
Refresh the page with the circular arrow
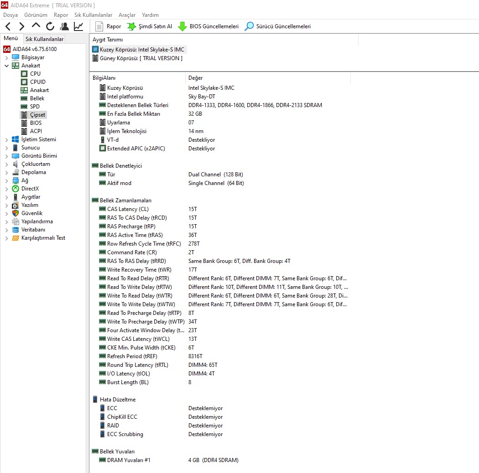pyautogui.click(x=50, y=26)
